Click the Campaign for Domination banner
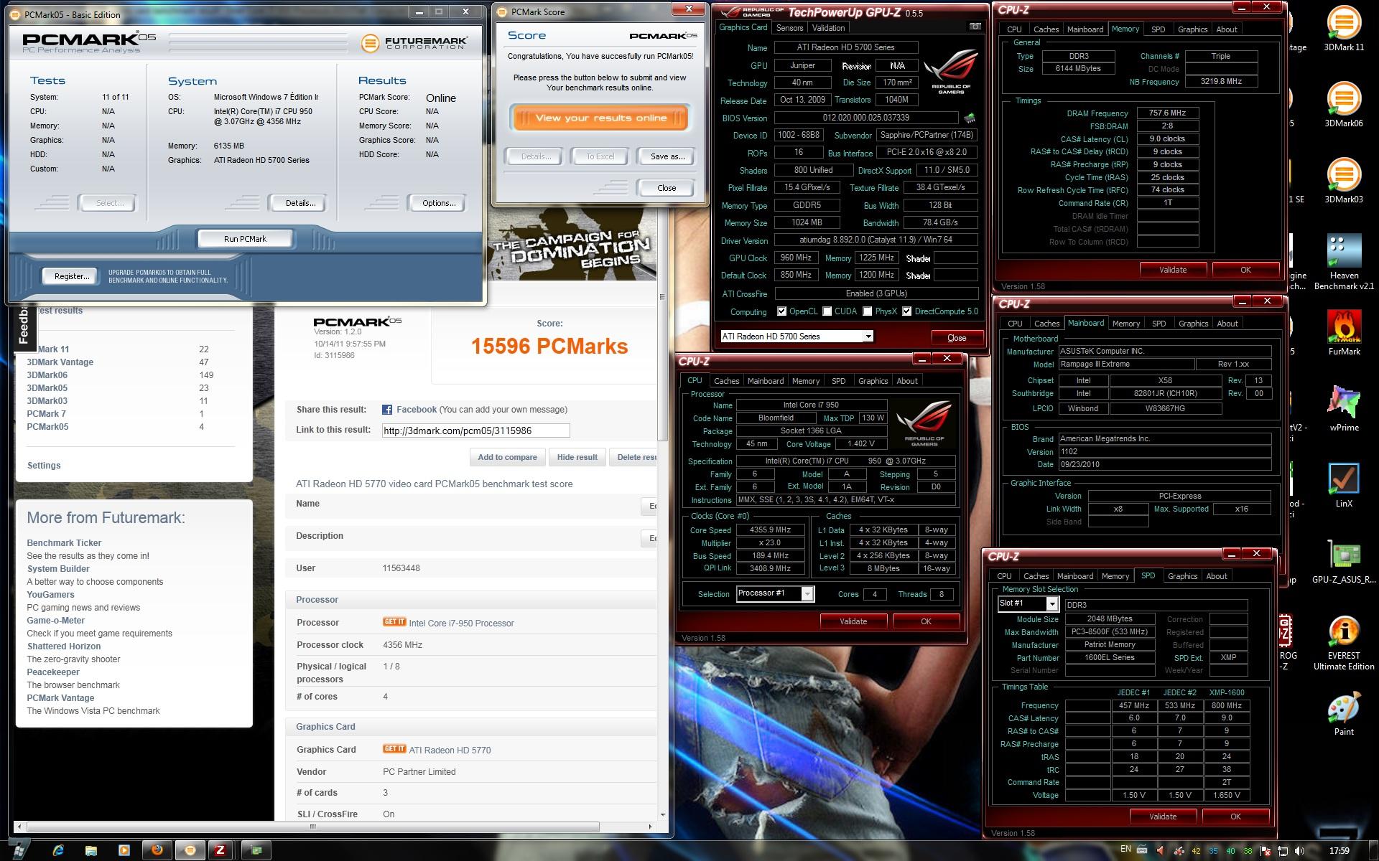The width and height of the screenshot is (1379, 861). [x=574, y=244]
